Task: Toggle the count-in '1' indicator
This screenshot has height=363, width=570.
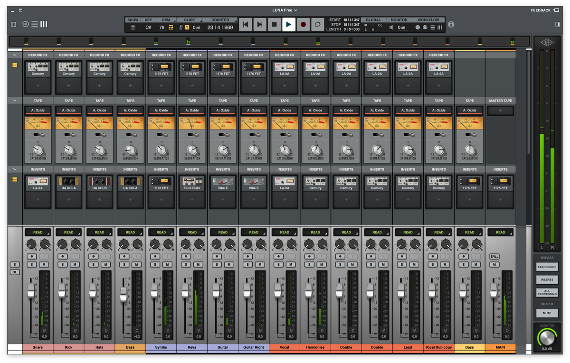Action: [187, 28]
